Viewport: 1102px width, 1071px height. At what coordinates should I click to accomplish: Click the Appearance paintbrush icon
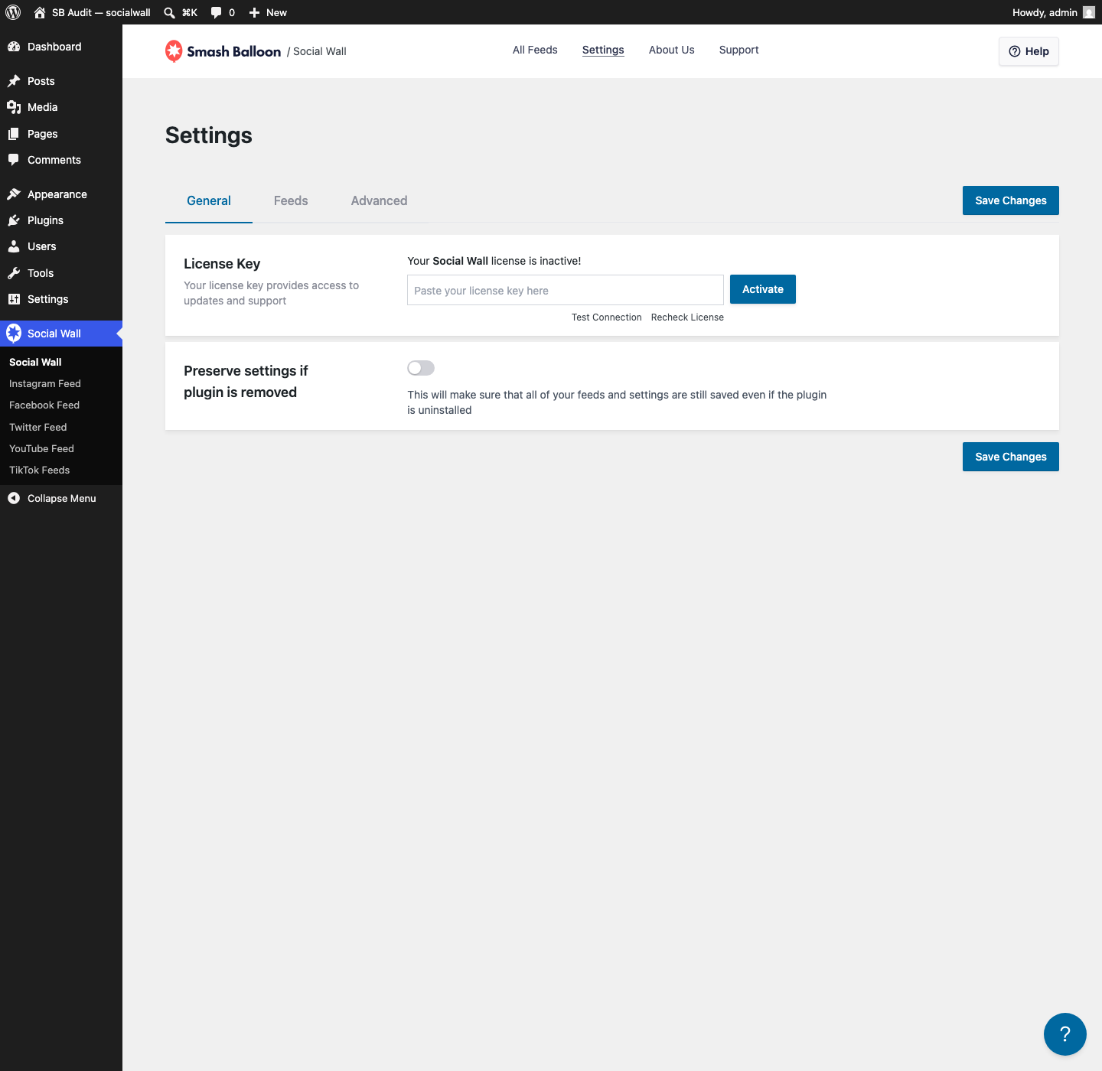(x=14, y=194)
